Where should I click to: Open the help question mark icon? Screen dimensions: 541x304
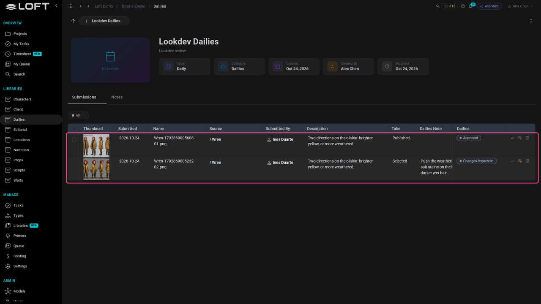(x=463, y=6)
